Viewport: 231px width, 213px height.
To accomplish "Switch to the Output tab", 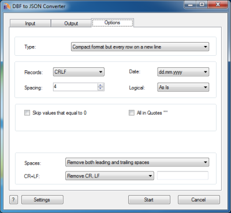I will point(71,24).
